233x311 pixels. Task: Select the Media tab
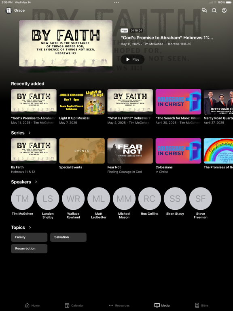click(x=162, y=305)
